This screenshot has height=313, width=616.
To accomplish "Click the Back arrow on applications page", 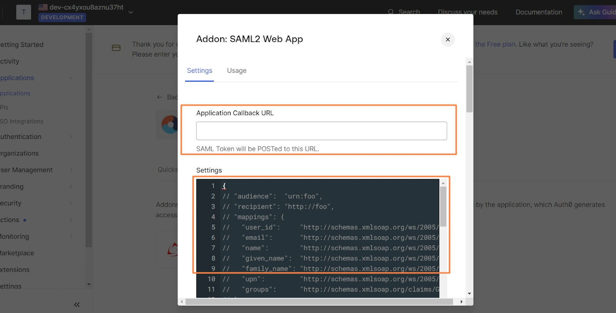I will coord(159,97).
